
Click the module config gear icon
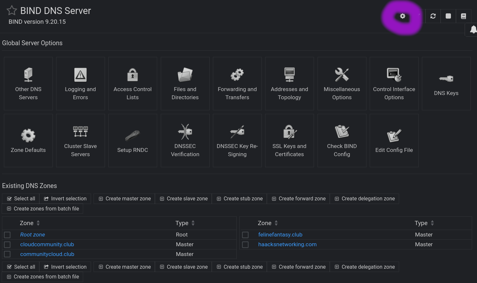click(403, 16)
